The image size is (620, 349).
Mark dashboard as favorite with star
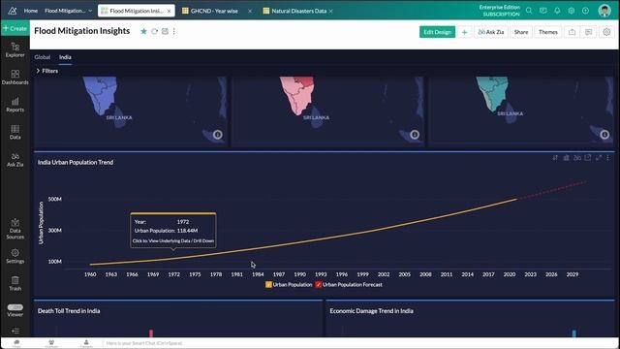tap(143, 31)
